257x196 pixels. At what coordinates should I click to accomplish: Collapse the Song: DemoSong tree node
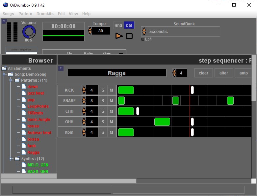click(4, 74)
